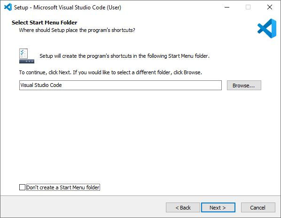Screen dimensions: 281x218
Task: Click the dark taskbar strip under the checklist icon
Action: pos(27,61)
